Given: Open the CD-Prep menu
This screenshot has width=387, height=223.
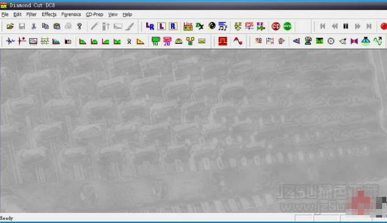Looking at the screenshot, I should click(94, 15).
